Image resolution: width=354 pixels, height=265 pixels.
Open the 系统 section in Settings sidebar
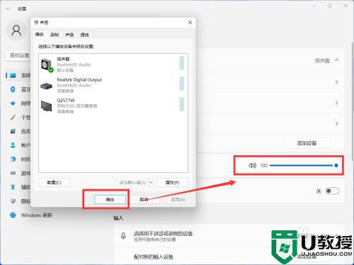(18, 76)
